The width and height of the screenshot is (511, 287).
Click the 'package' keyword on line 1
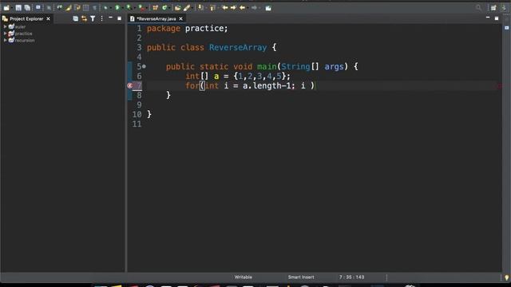[163, 29]
